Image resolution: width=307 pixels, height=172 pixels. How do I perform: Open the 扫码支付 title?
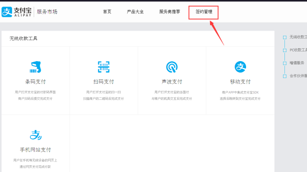click(104, 82)
